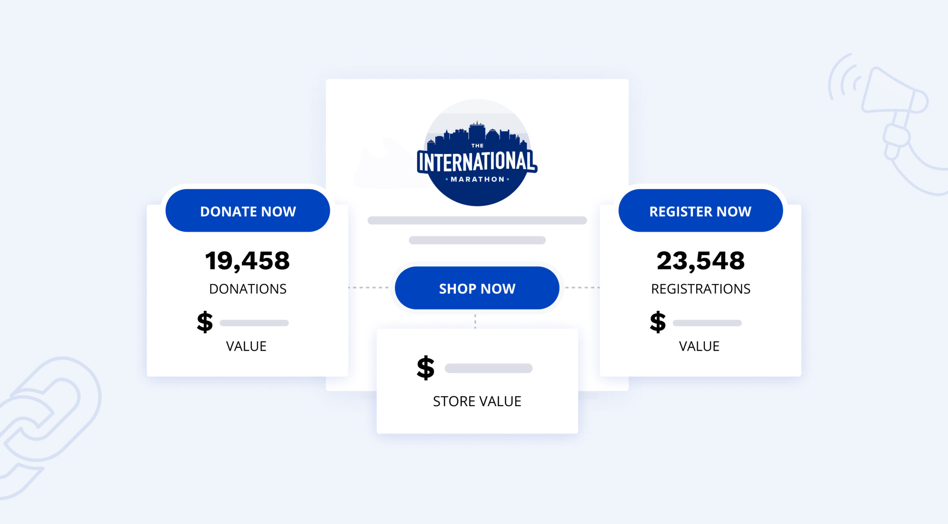948x524 pixels.
Task: Click the store value placeholder bar
Action: 488,368
